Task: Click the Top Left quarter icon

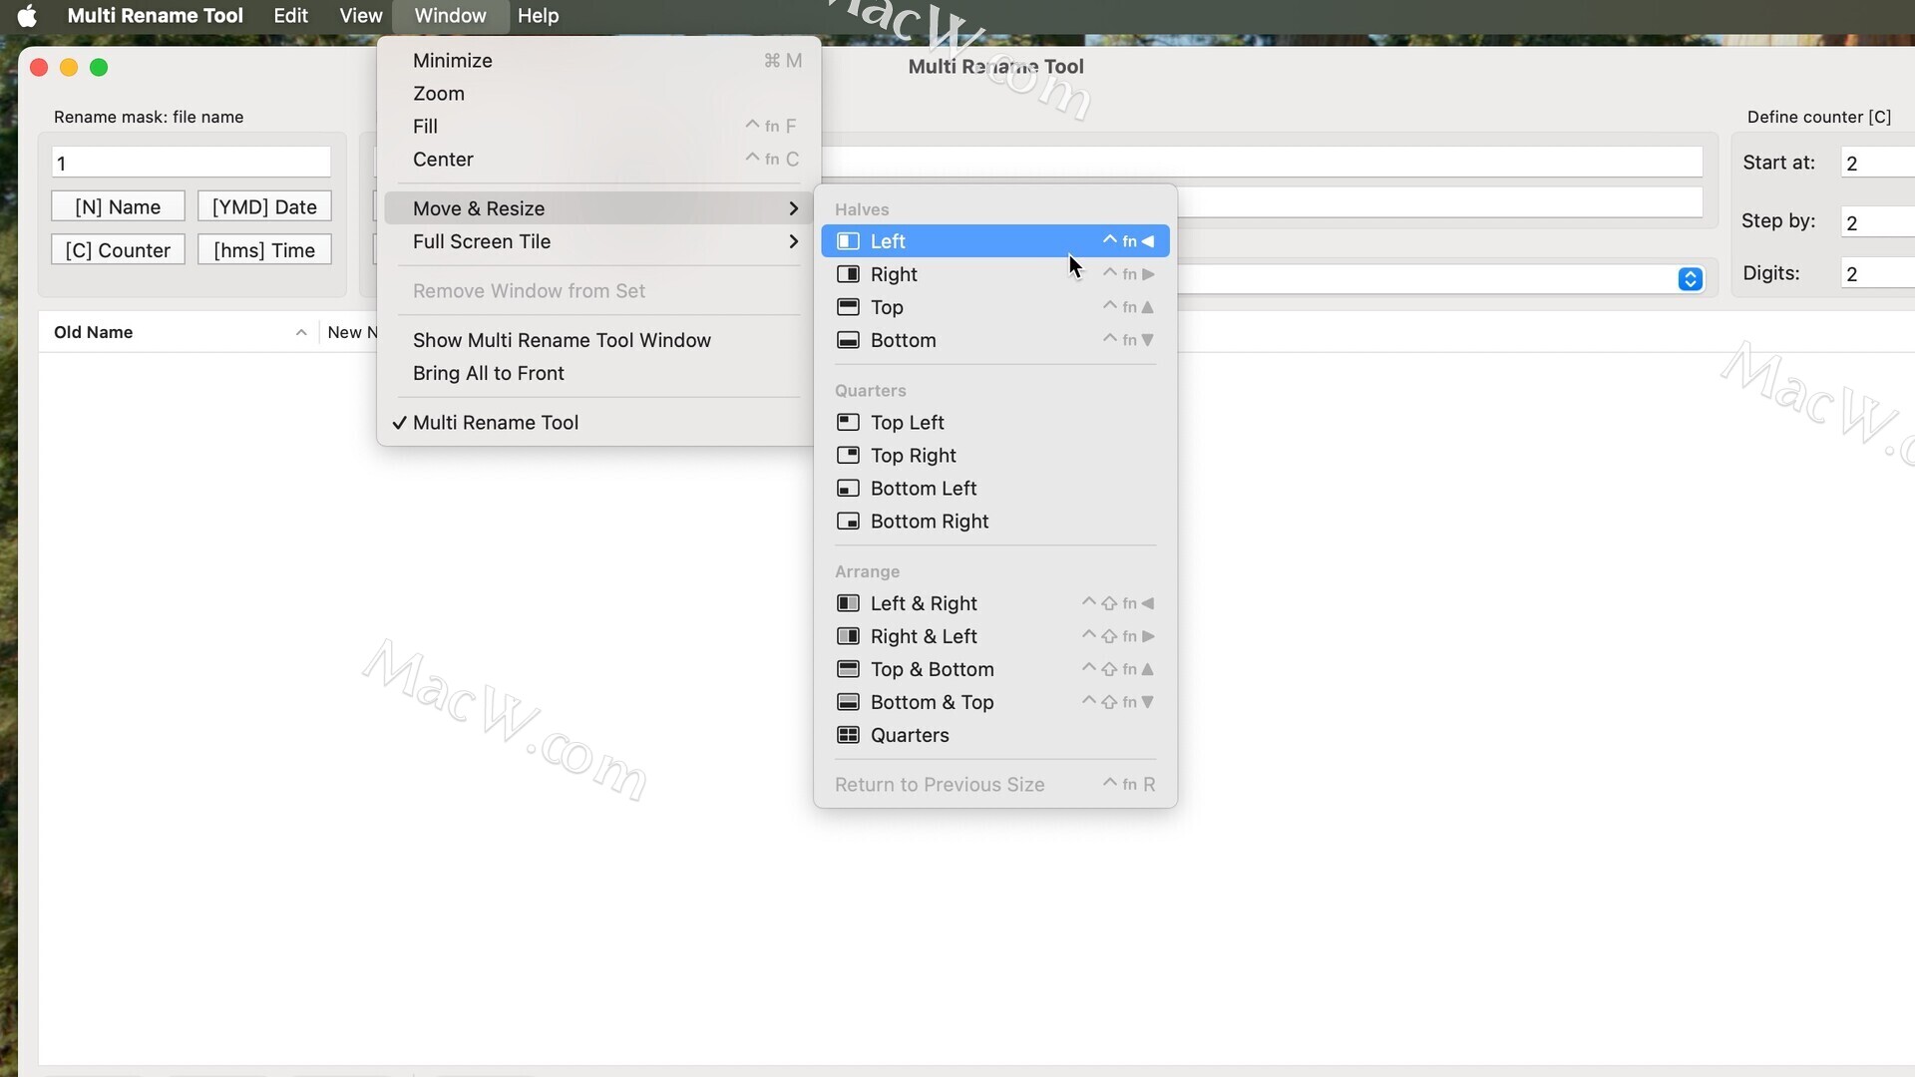Action: coord(848,422)
